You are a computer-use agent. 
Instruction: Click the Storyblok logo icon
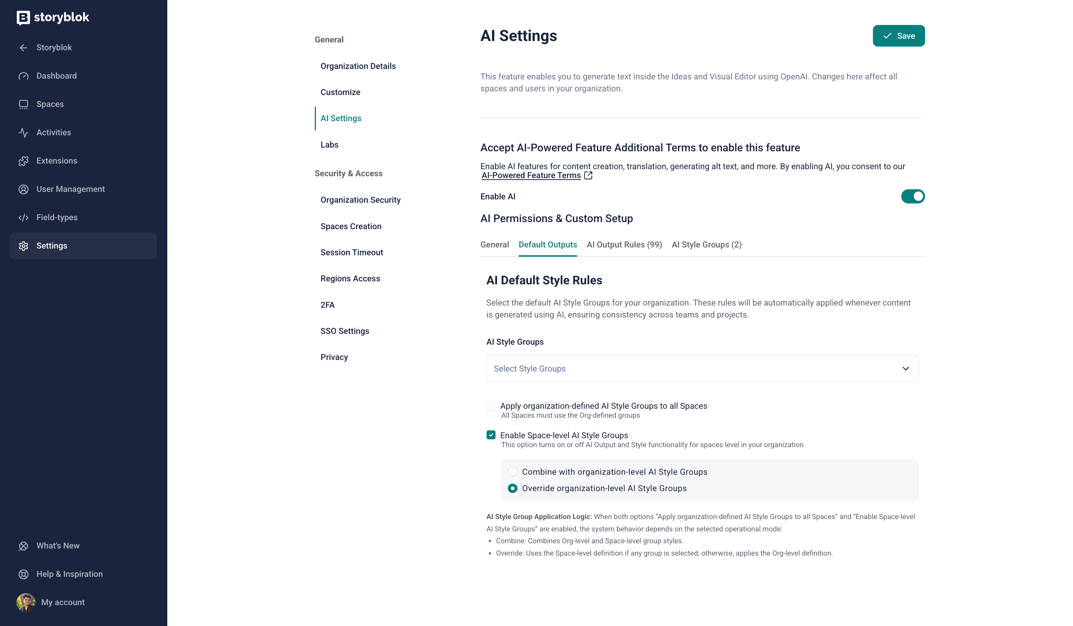tap(23, 18)
